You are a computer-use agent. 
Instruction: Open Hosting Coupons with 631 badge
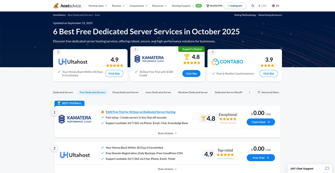[187, 6]
